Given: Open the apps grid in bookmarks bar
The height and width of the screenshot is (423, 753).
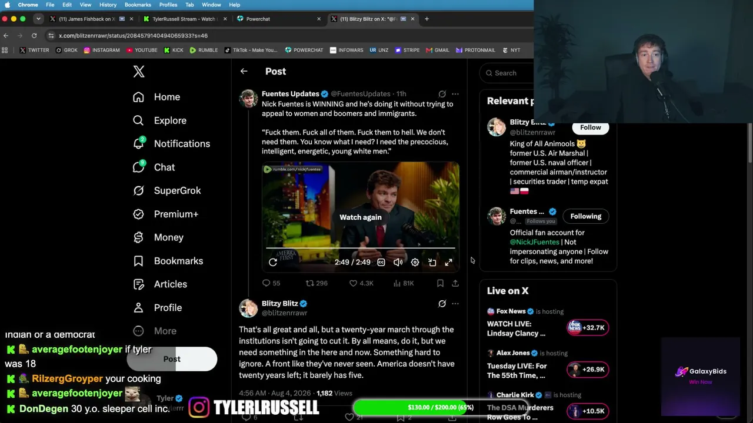Looking at the screenshot, I should pos(5,50).
